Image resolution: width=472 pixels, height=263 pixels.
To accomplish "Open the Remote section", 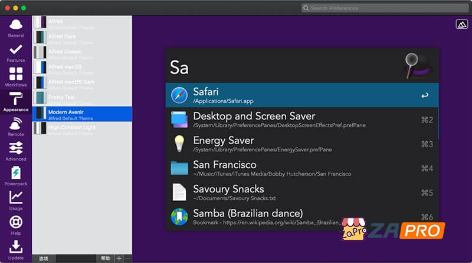I will (16, 126).
